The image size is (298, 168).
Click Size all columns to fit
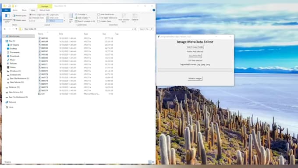coord(85,21)
